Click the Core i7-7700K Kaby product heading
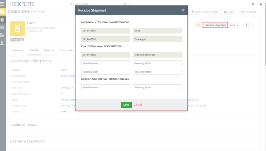This screenshot has height=151, width=266. tap(101, 46)
